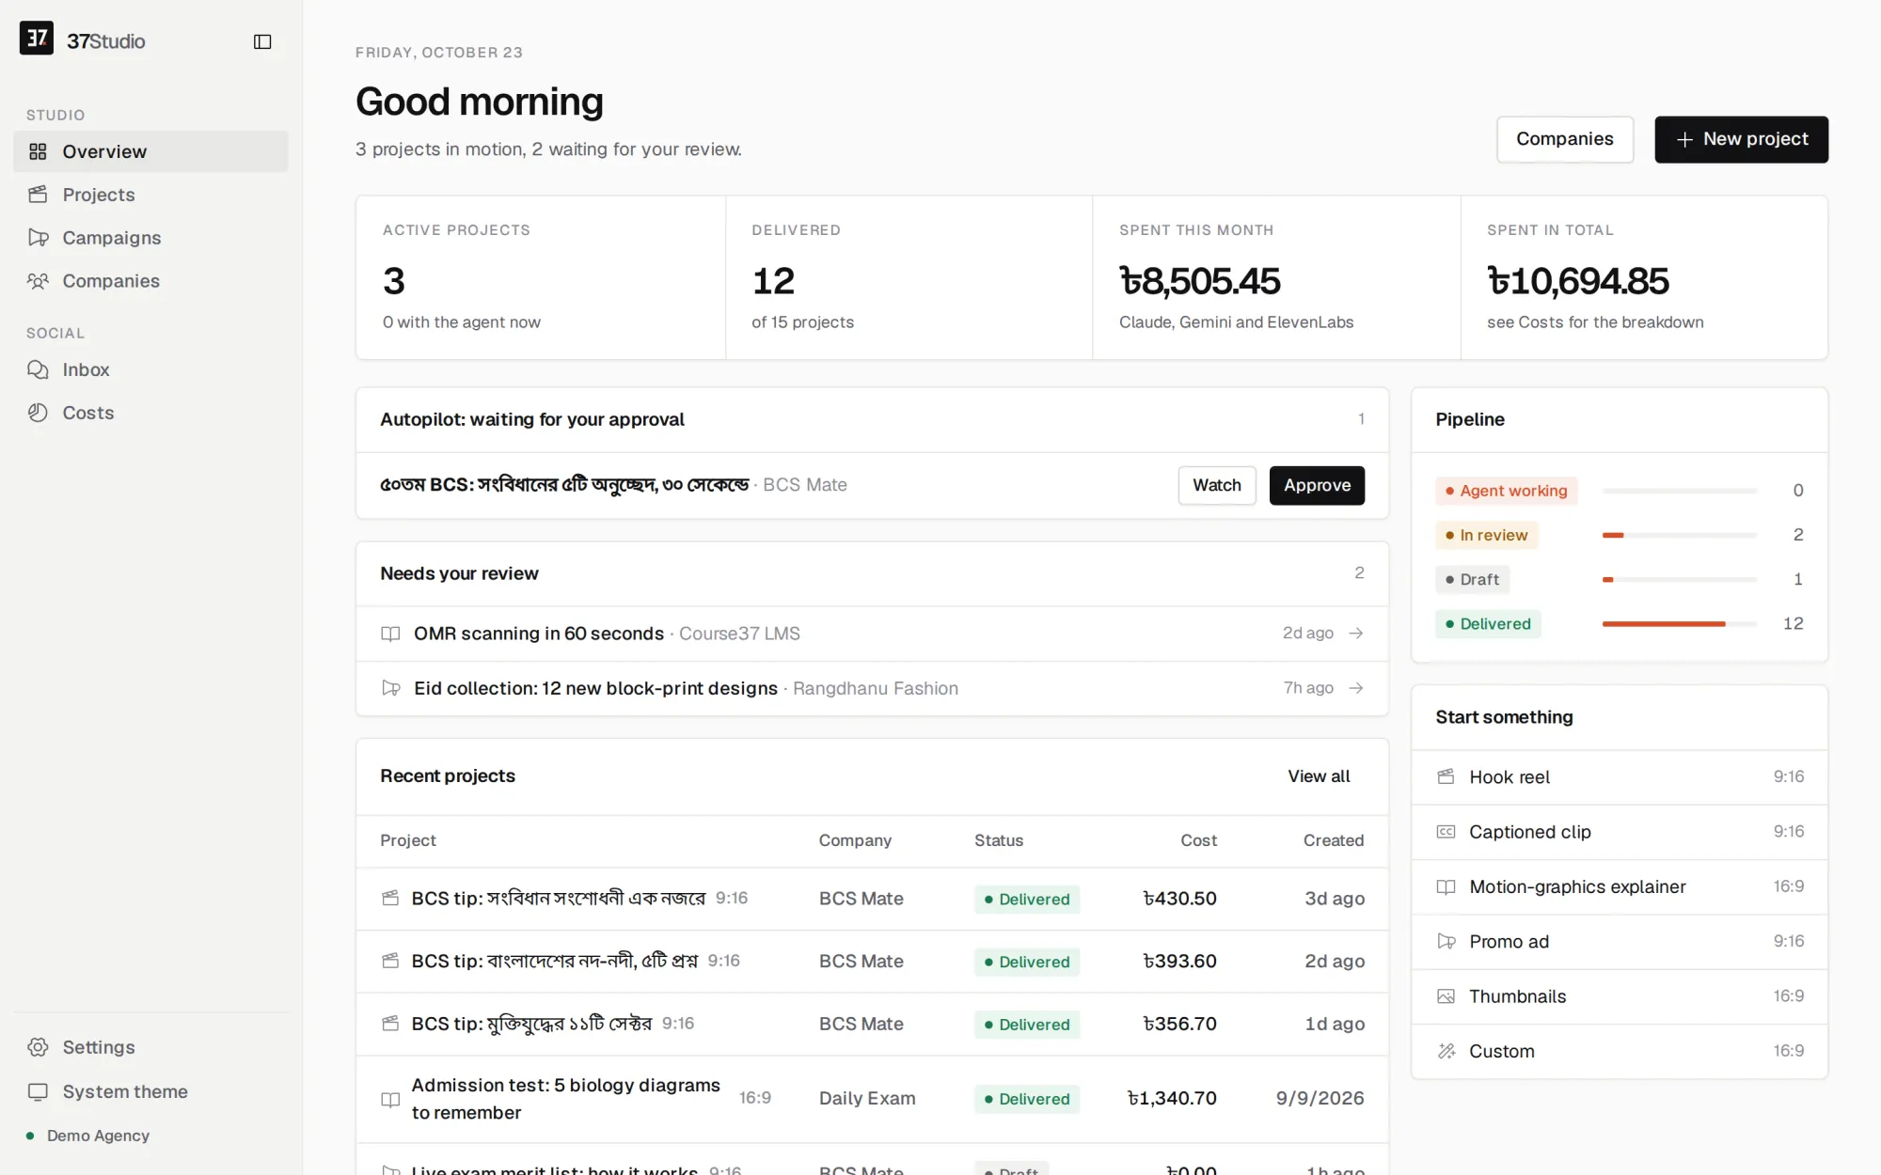Click the 37Studio logo icon

tap(37, 39)
